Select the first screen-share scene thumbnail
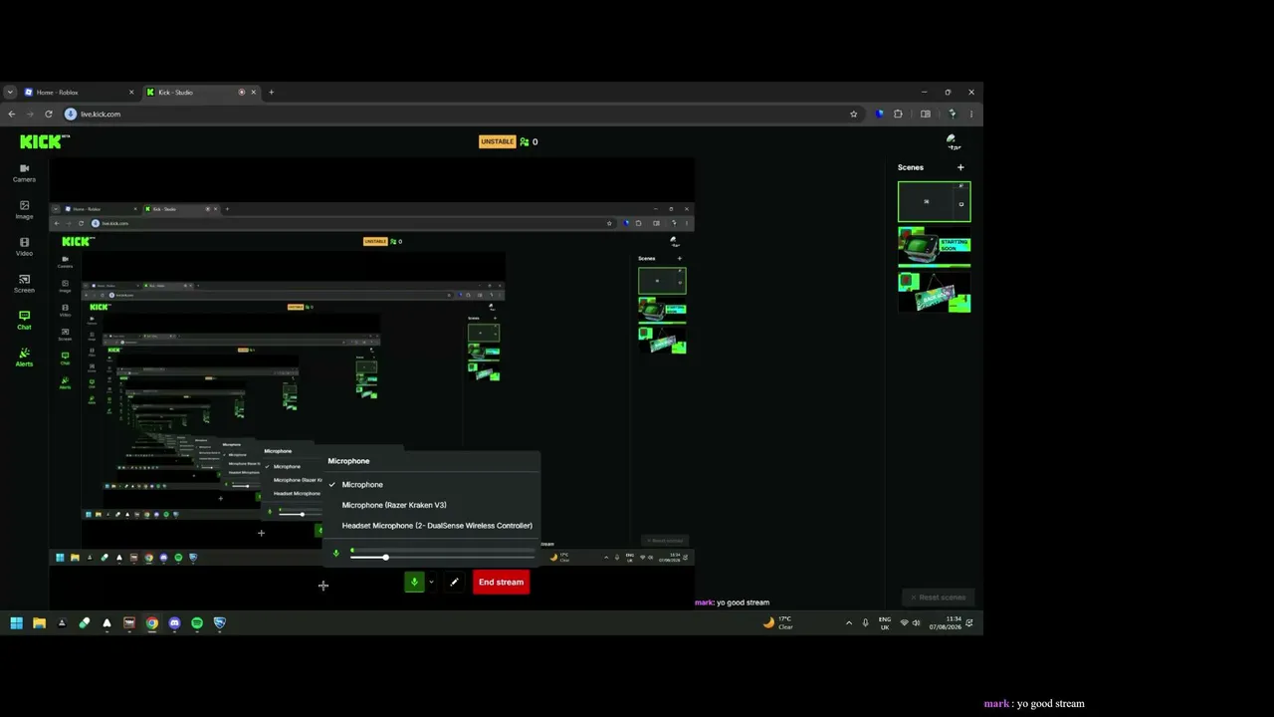The height and width of the screenshot is (717, 1274). point(934,201)
